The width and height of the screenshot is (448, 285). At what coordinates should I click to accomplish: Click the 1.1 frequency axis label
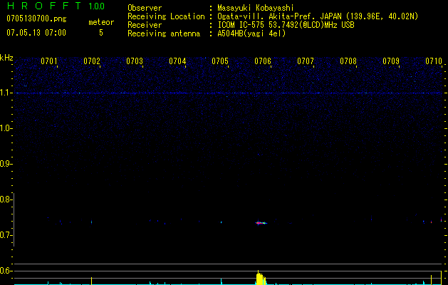[6, 93]
